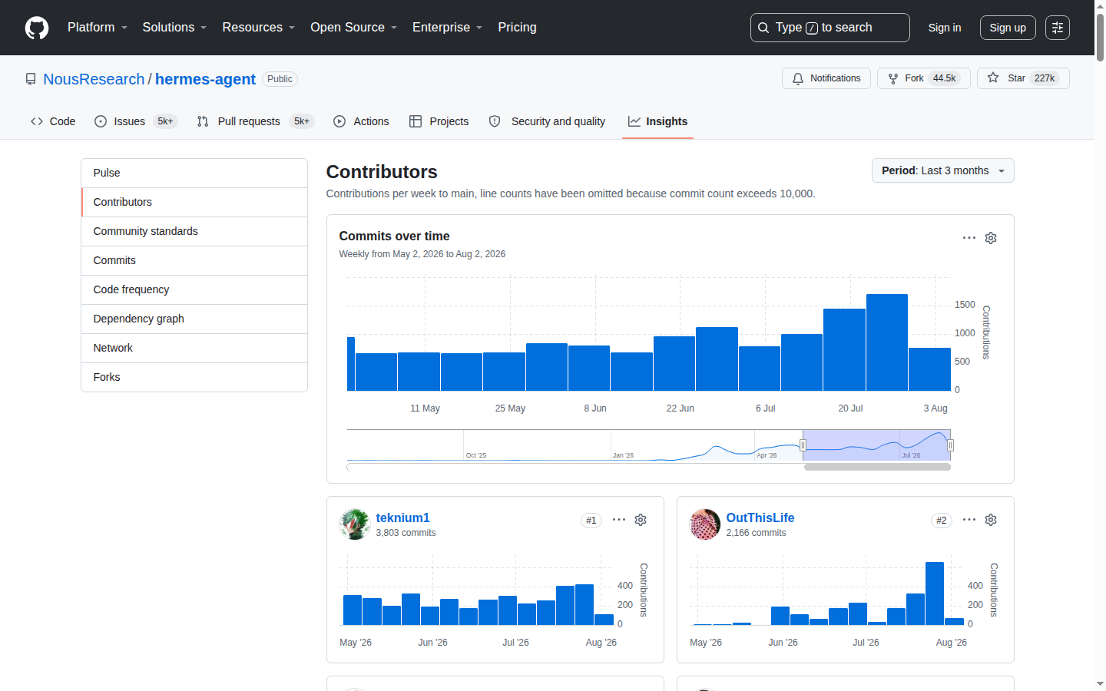Expand the Platform menu in header
This screenshot has height=691, width=1106.
tap(98, 28)
